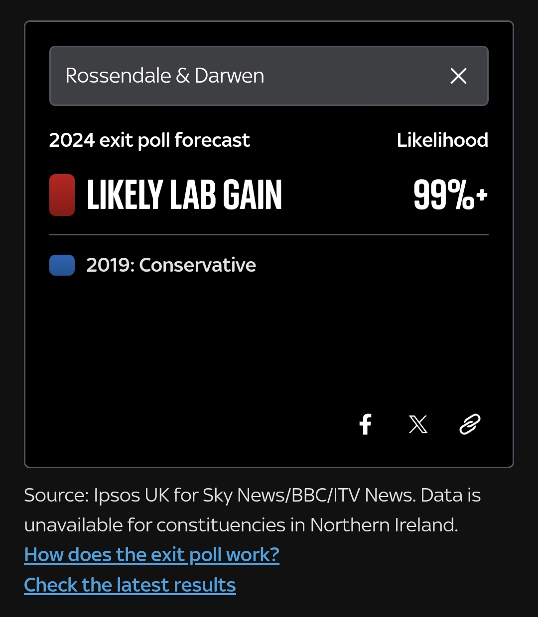Clear the Rossendale & Darwen search
This screenshot has width=538, height=617.
pyautogui.click(x=458, y=76)
